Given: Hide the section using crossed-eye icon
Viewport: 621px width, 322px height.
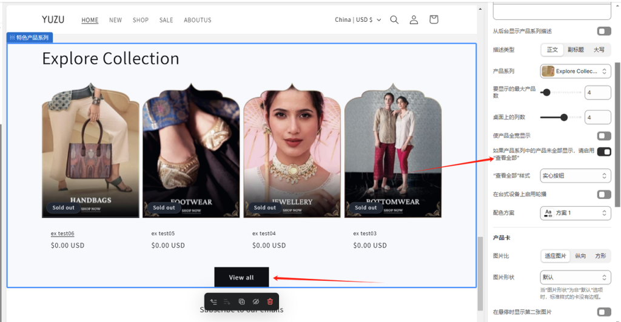Looking at the screenshot, I should (255, 301).
